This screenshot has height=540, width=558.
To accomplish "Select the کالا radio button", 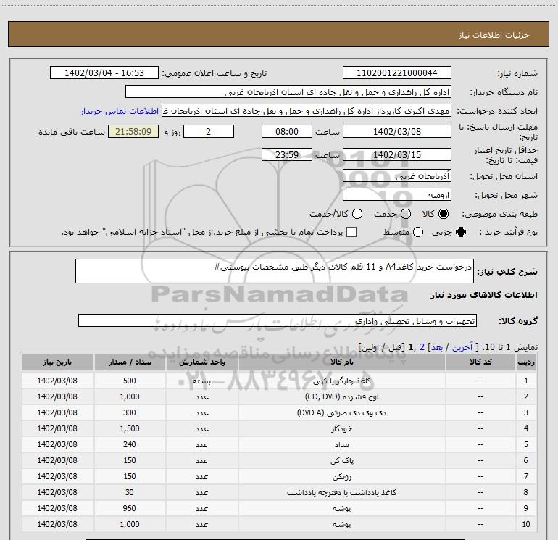I will click(x=444, y=214).
